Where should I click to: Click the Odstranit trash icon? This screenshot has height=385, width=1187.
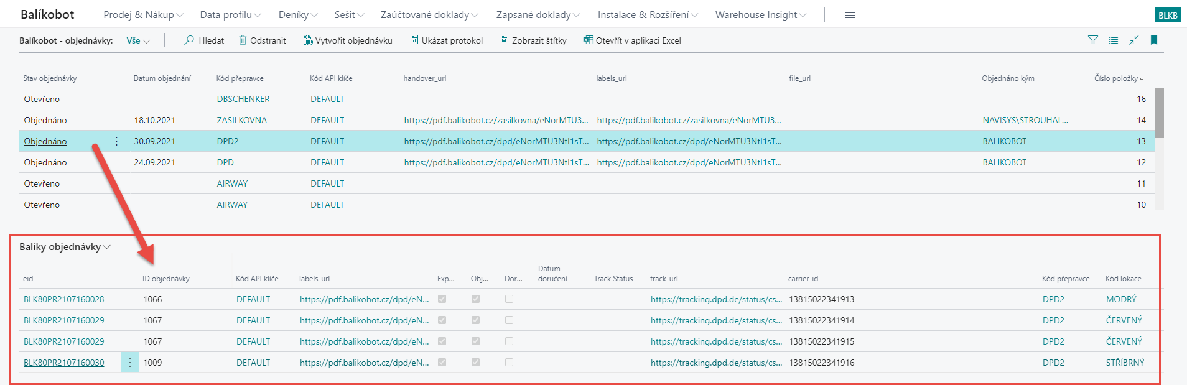(x=243, y=40)
